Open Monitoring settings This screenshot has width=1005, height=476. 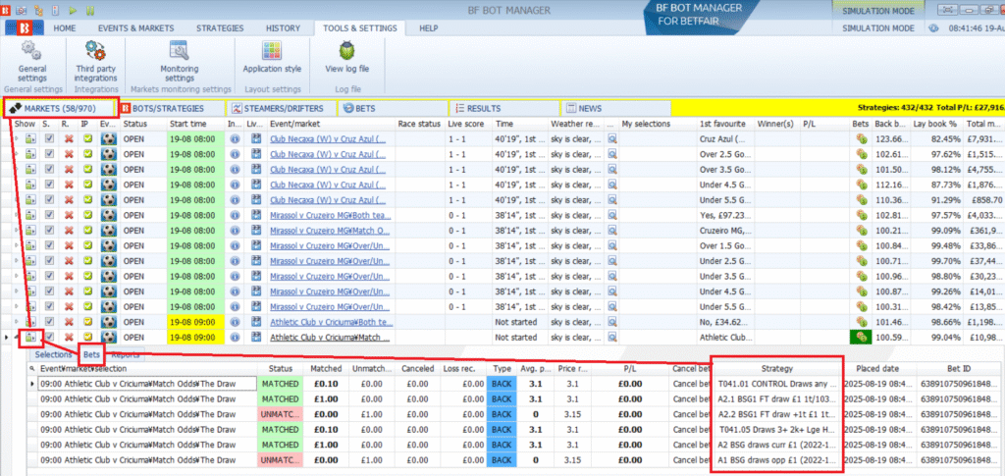(179, 61)
